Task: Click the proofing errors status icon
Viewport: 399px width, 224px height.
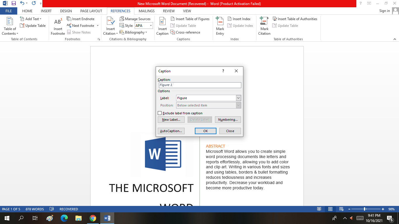Action: (52, 209)
